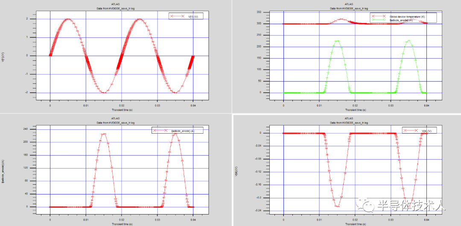
Task: Click the first positive peak of V(1) sine
Action: coord(68,19)
